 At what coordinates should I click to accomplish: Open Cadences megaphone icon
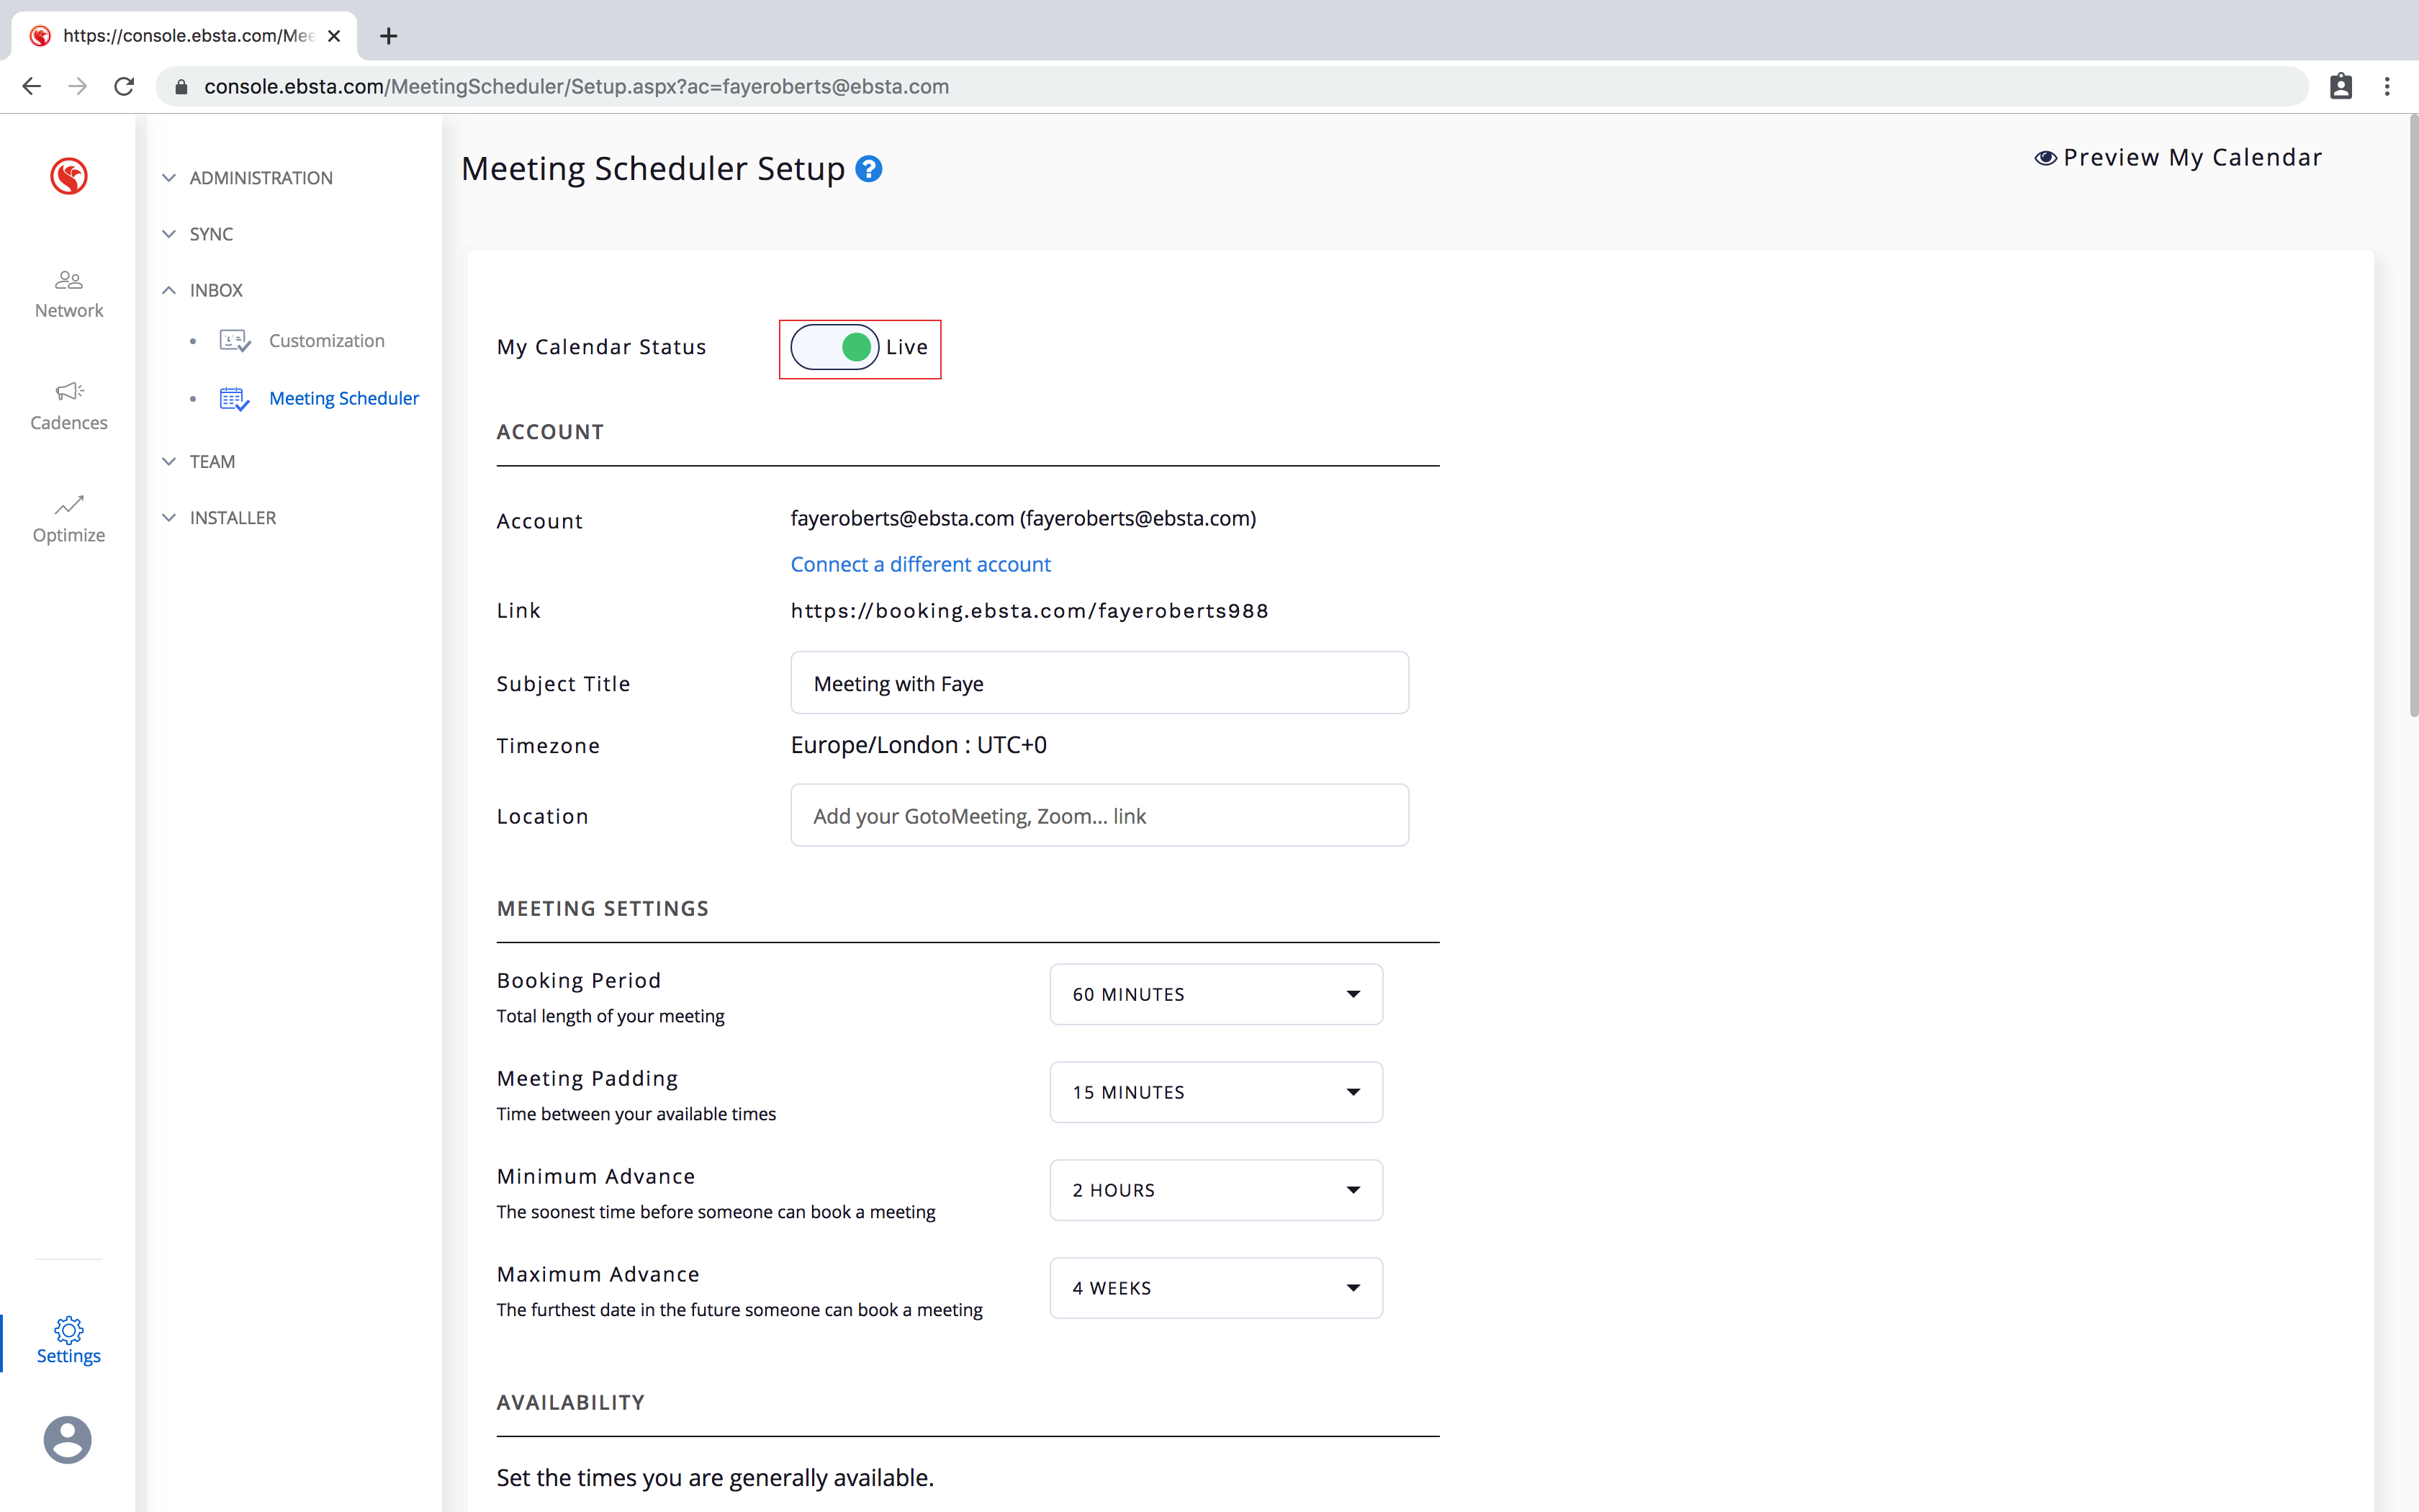click(68, 391)
